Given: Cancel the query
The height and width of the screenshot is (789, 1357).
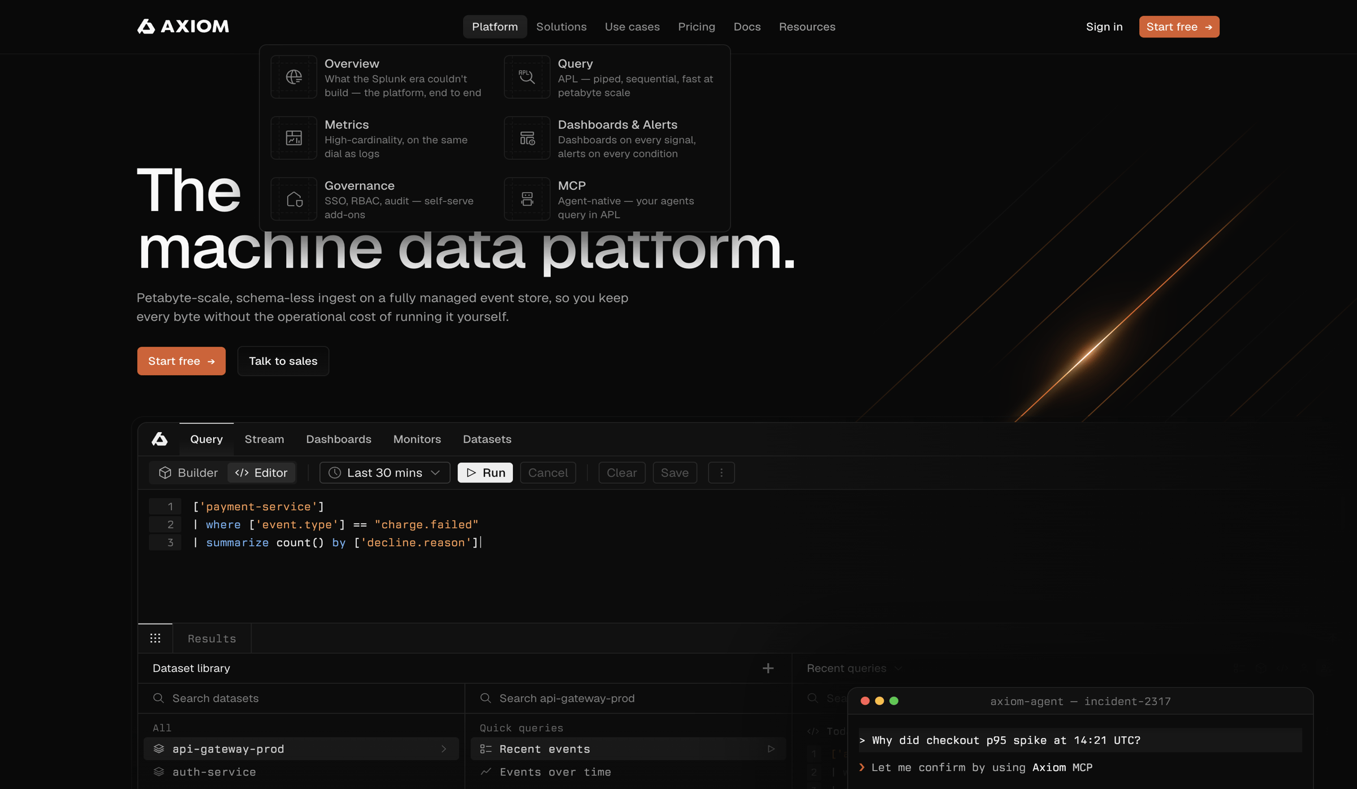Looking at the screenshot, I should (548, 473).
